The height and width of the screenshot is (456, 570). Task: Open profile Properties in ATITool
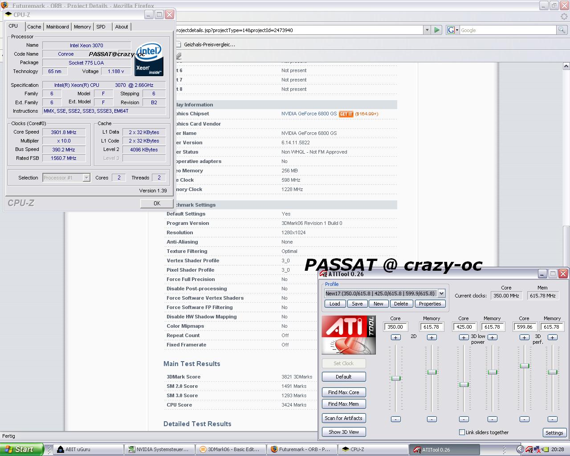click(x=430, y=304)
